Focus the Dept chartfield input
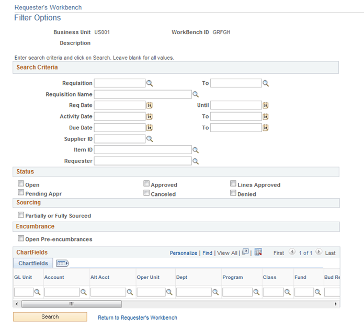The image size is (364, 328). (194, 292)
